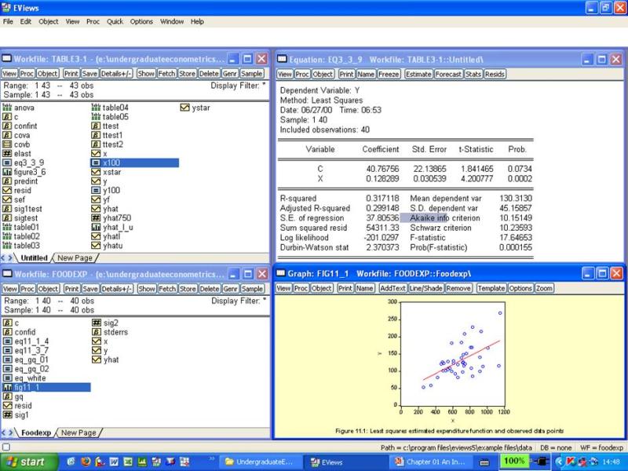Click Freeze in the Equation window
This screenshot has height=471, width=628.
(x=389, y=74)
